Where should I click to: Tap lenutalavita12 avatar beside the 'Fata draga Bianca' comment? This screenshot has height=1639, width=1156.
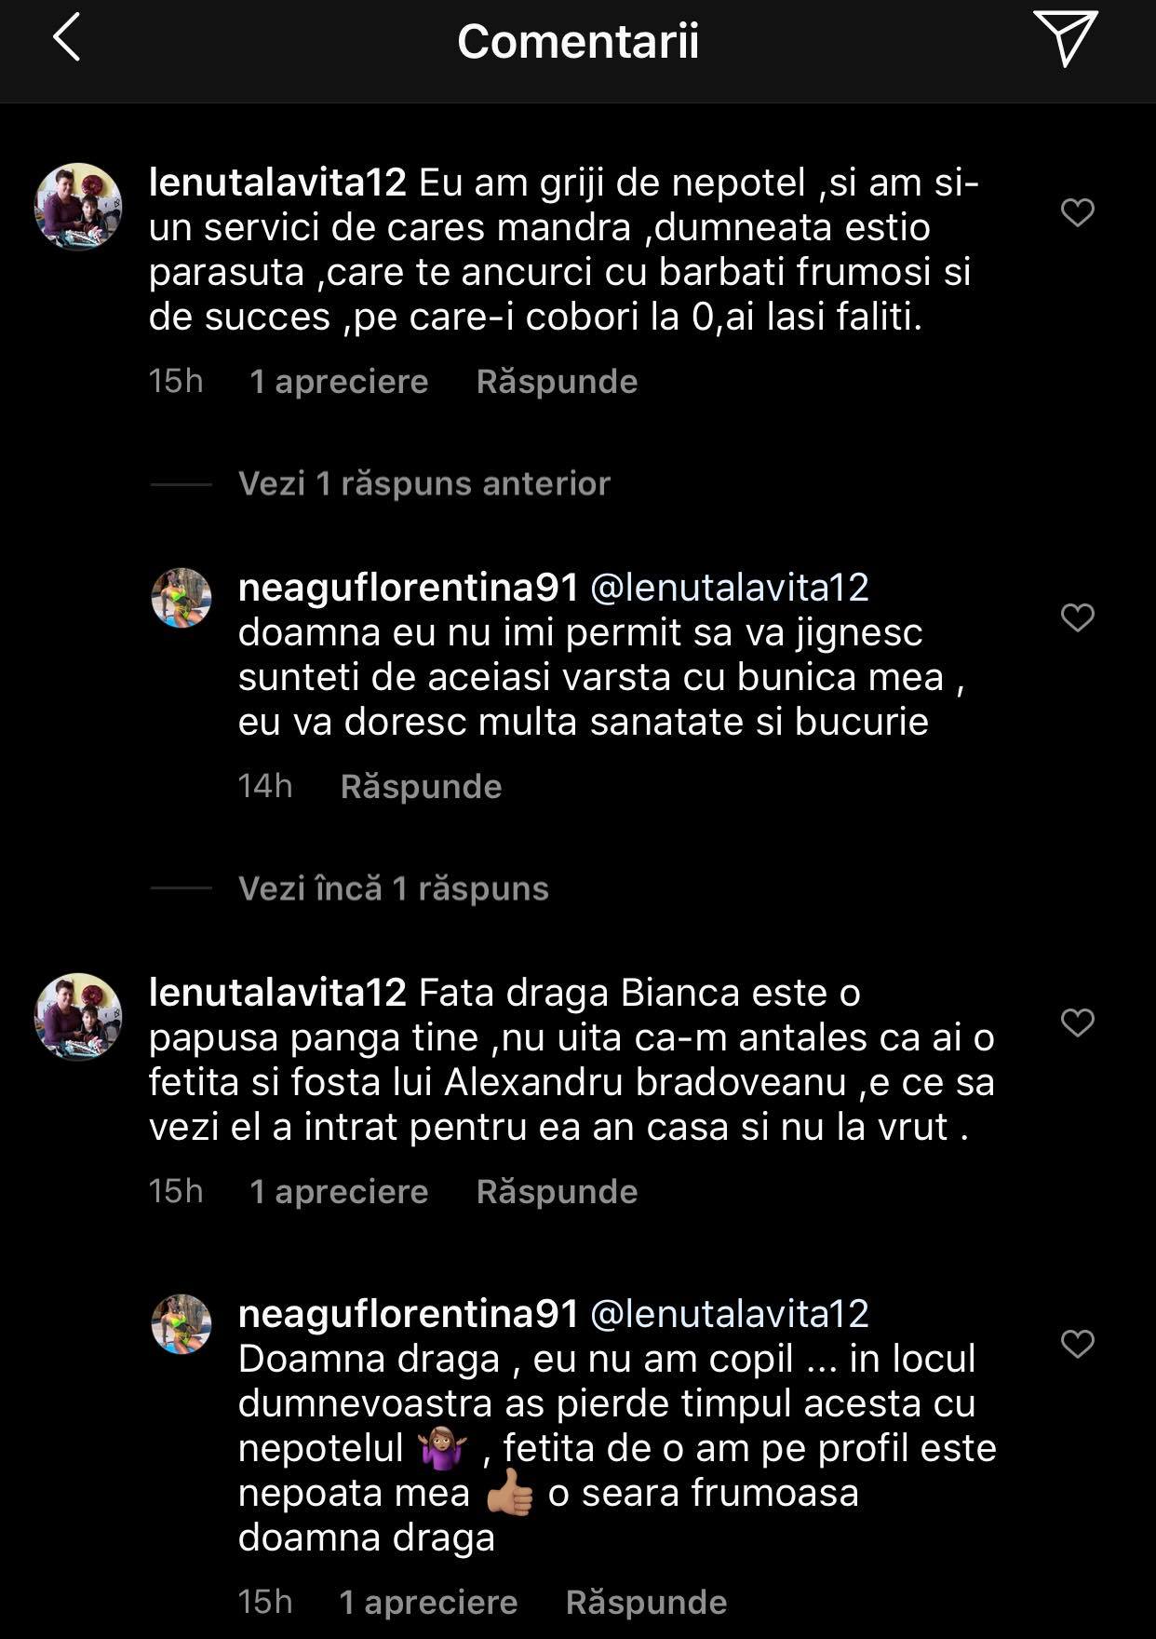point(78,1017)
